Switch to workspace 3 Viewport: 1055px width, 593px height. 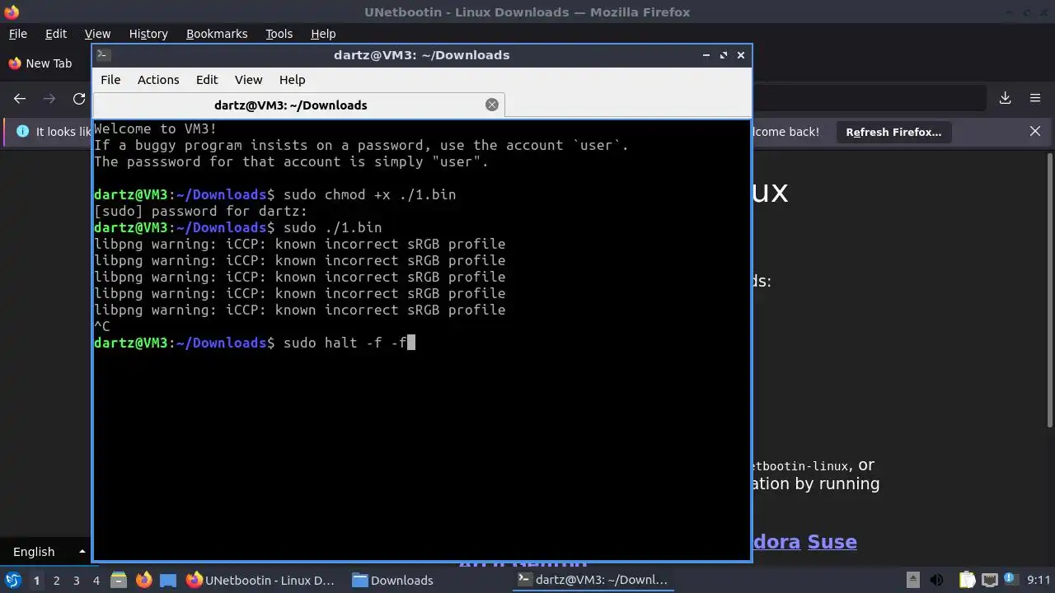pos(76,580)
